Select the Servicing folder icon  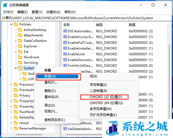pos(20,63)
